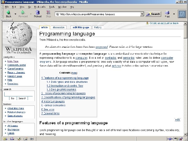Open the View menu
The width and height of the screenshot is (188, 141).
click(22, 7)
